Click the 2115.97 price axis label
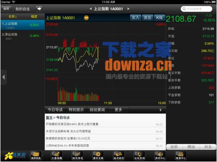Viewport: 217px width, 162px height. coord(52,48)
